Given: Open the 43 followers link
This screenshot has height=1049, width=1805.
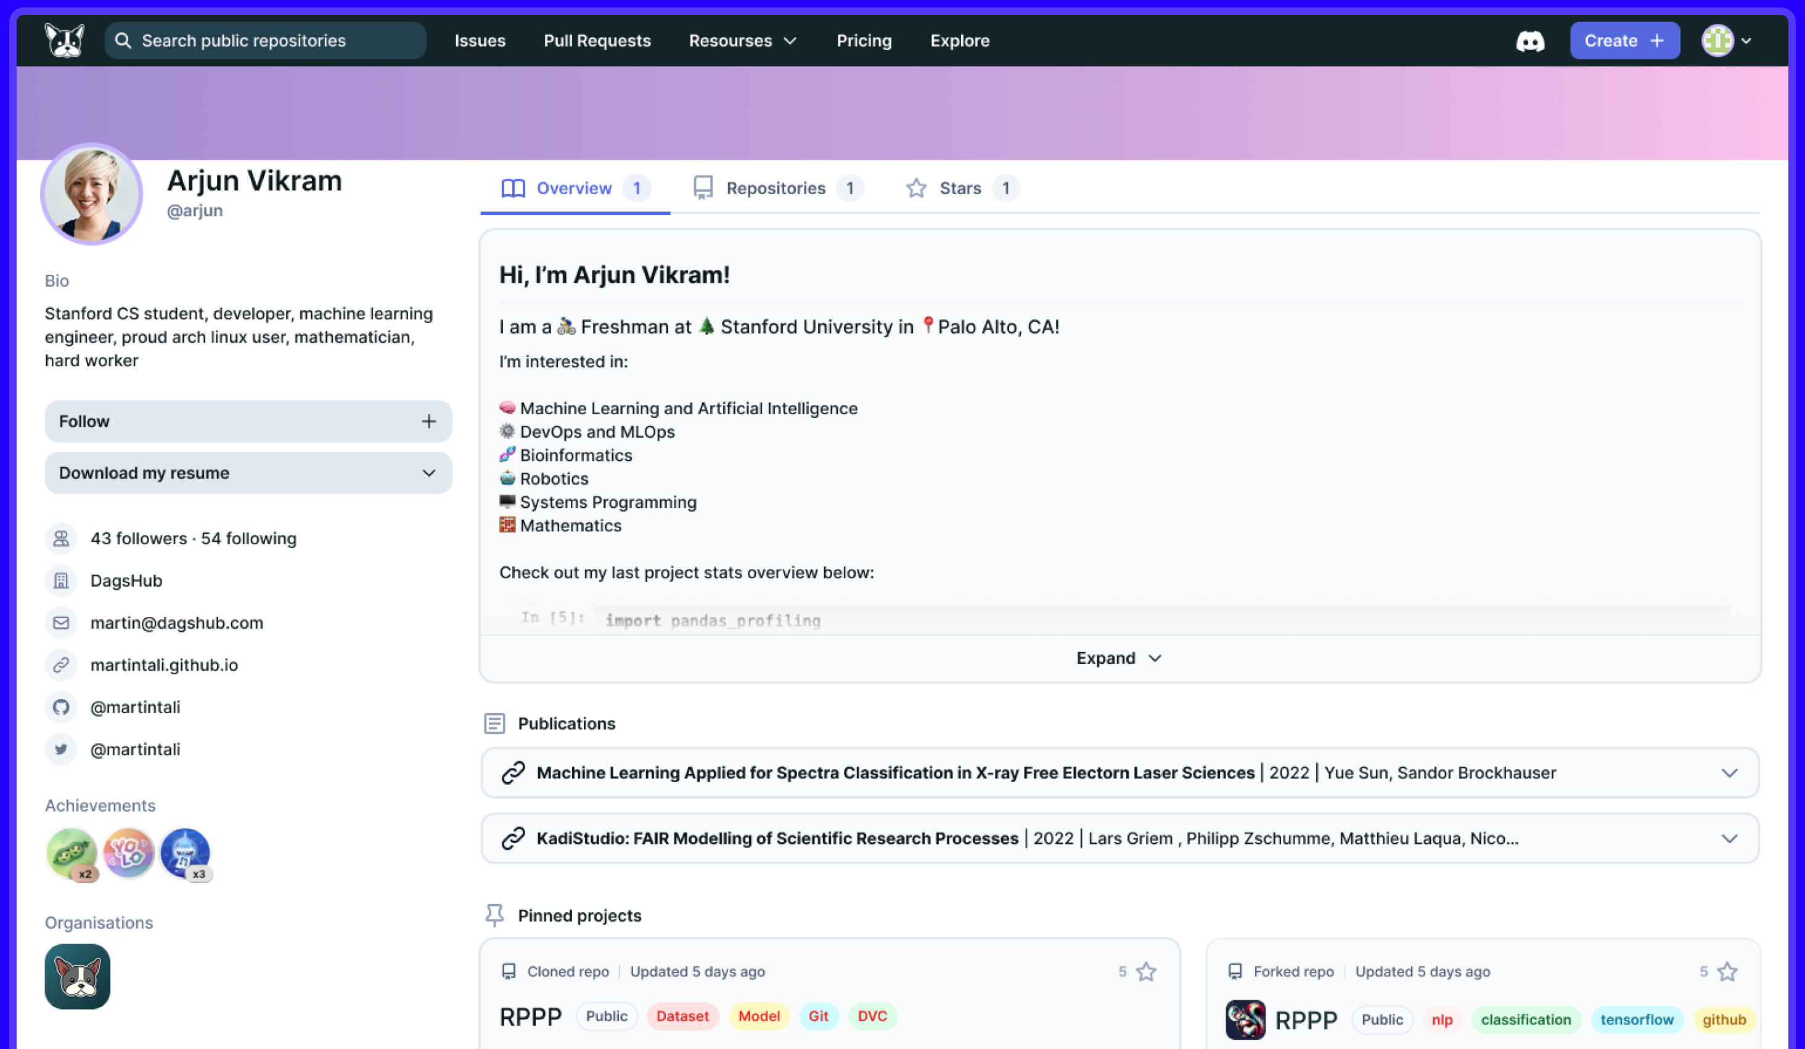Looking at the screenshot, I should (x=138, y=539).
